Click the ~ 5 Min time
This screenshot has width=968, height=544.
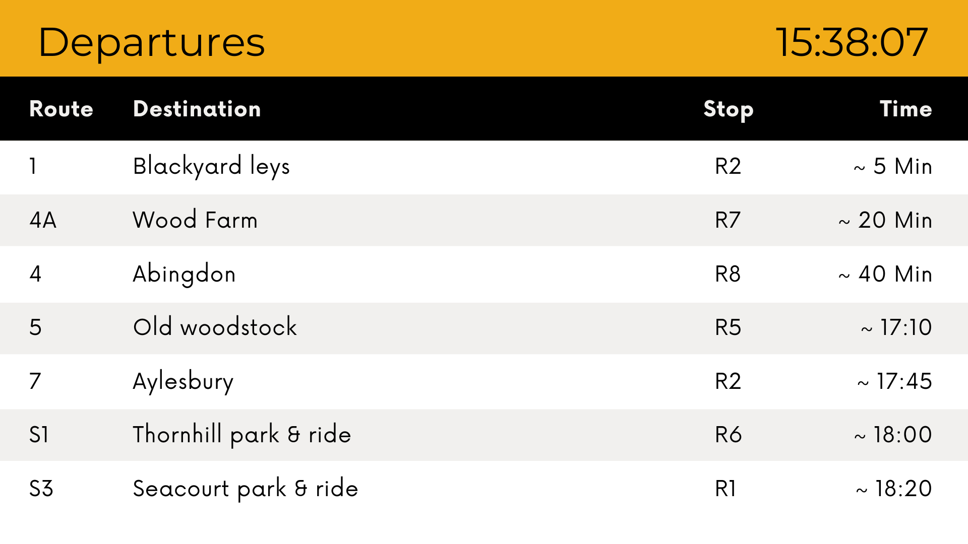892,166
